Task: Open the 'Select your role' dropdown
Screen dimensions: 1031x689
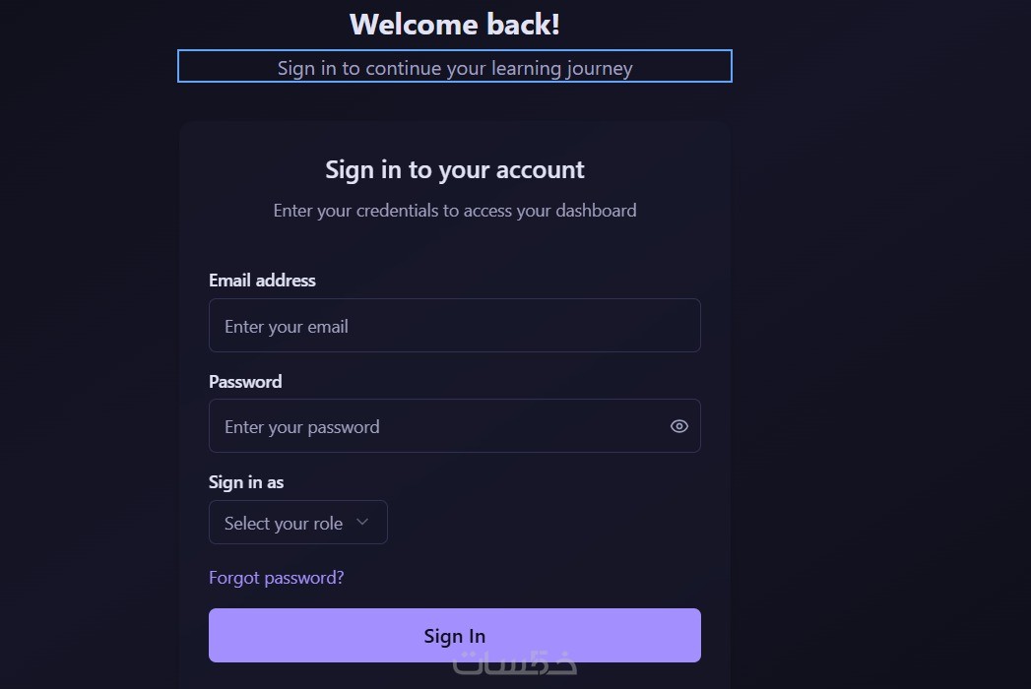Action: [297, 523]
